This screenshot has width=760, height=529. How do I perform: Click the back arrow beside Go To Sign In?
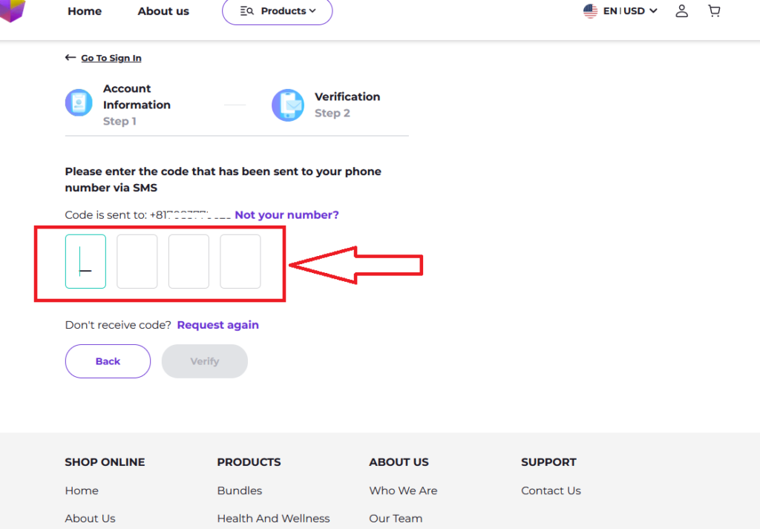[x=71, y=58]
